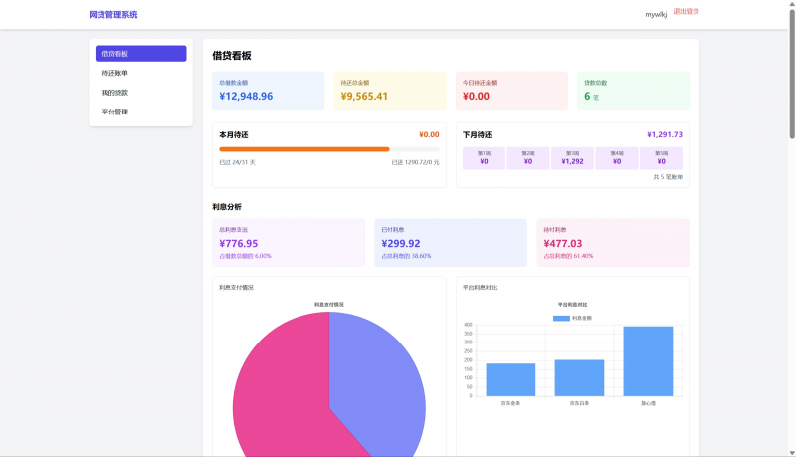Click the 总借款金额 summary card
The height and width of the screenshot is (457, 796).
(x=268, y=91)
